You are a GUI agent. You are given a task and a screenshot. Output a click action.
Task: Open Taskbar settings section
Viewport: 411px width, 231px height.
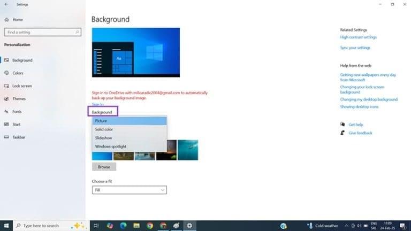[19, 137]
